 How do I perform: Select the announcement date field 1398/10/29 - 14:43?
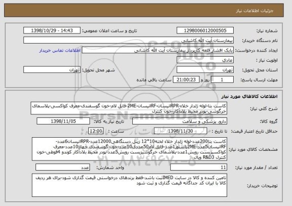click(52, 30)
